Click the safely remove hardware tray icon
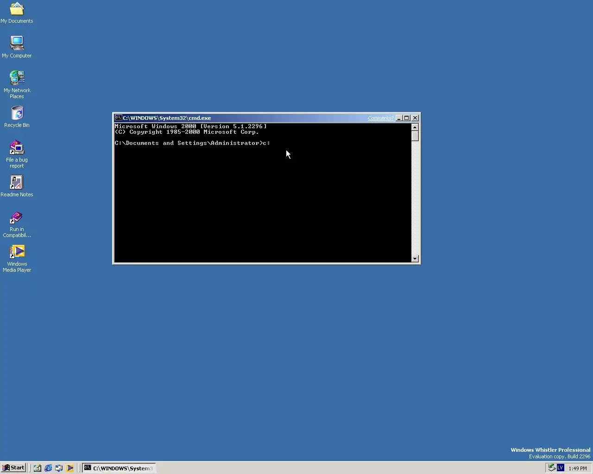This screenshot has width=593, height=474. click(x=551, y=468)
